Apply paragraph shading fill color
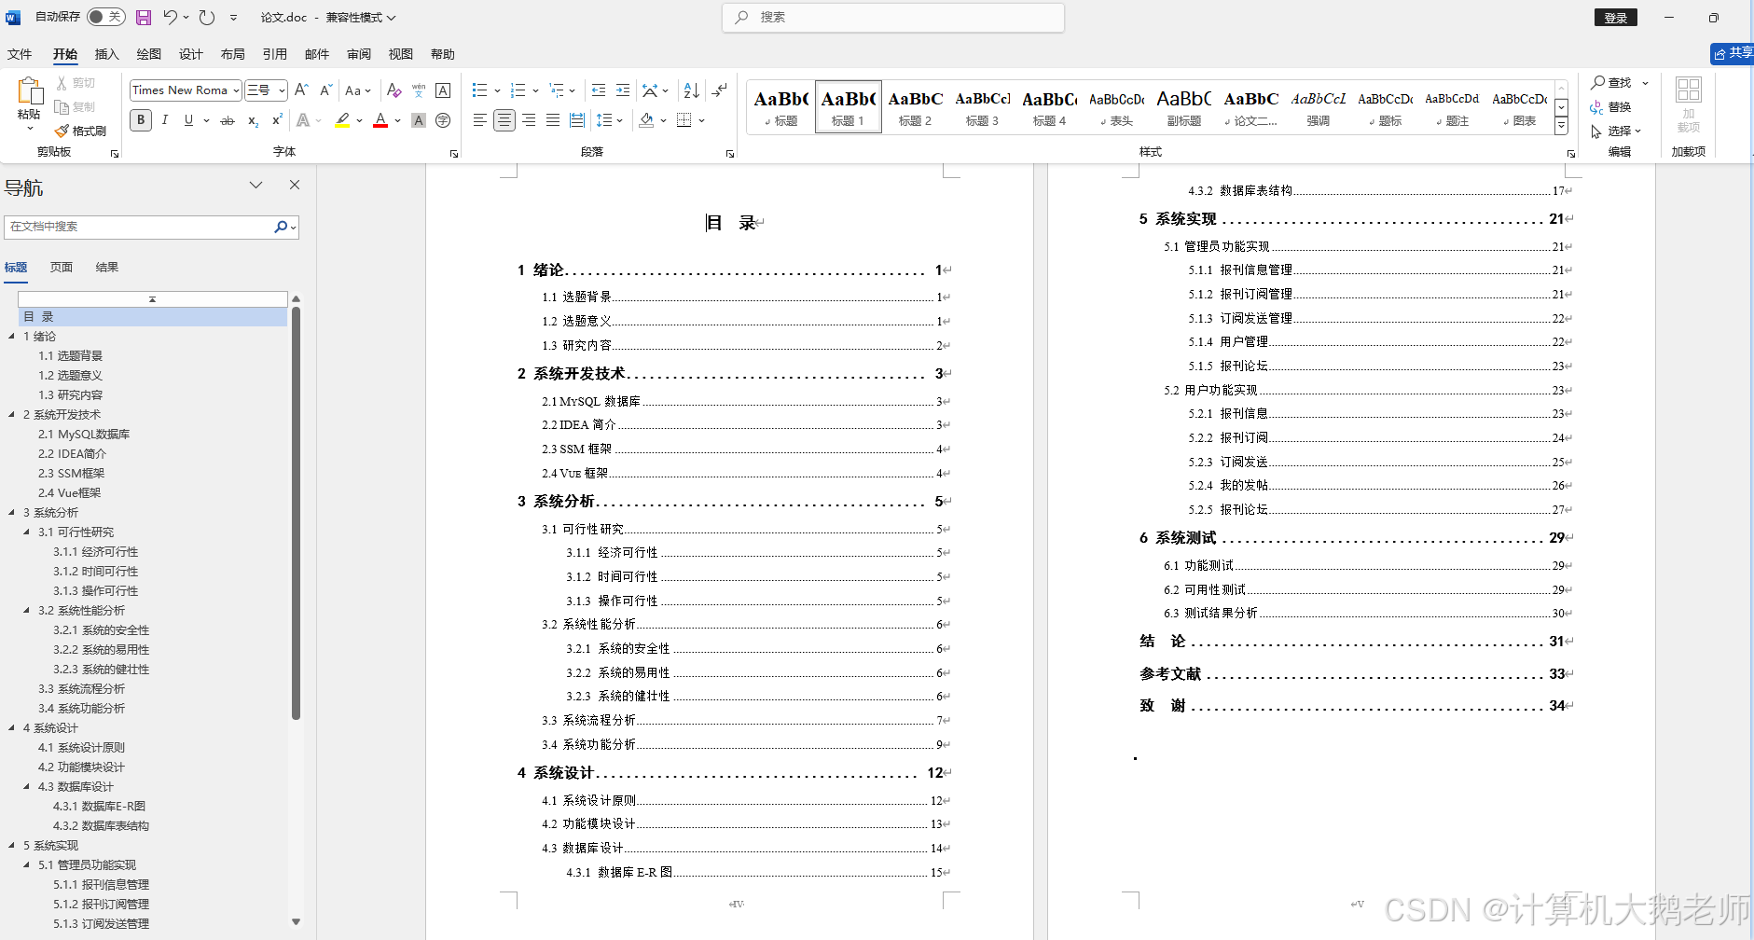The image size is (1754, 940). coord(647,120)
